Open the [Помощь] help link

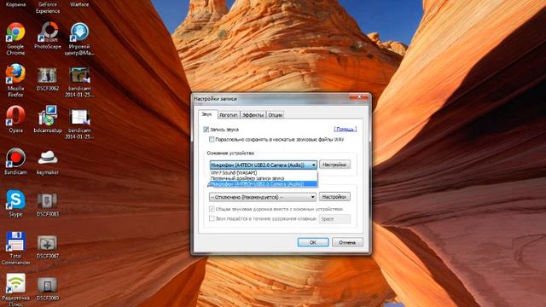coord(345,129)
